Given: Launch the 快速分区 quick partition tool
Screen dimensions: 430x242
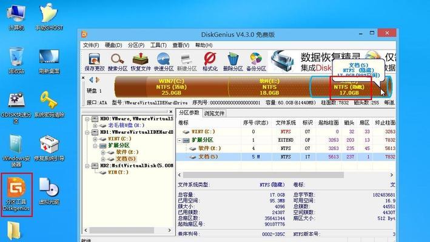Looking at the screenshot, I should click(164, 62).
